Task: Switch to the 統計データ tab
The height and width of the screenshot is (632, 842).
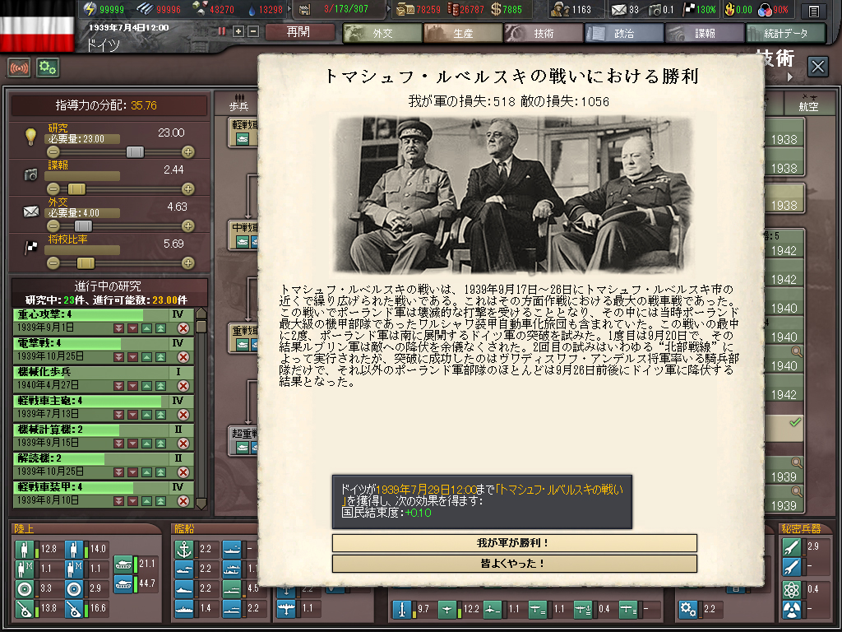Action: tap(785, 33)
